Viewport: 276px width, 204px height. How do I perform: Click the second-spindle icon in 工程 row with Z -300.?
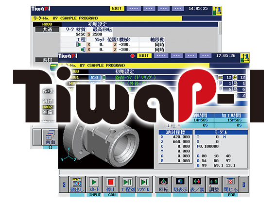pyautogui.click(x=83, y=50)
